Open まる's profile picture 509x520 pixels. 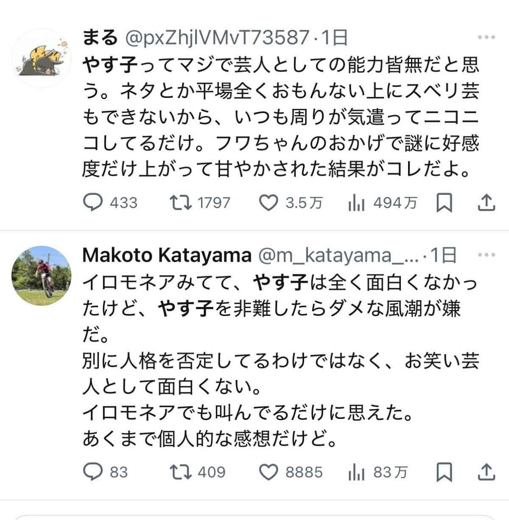click(x=41, y=58)
